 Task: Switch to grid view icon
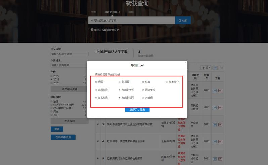[221, 68]
